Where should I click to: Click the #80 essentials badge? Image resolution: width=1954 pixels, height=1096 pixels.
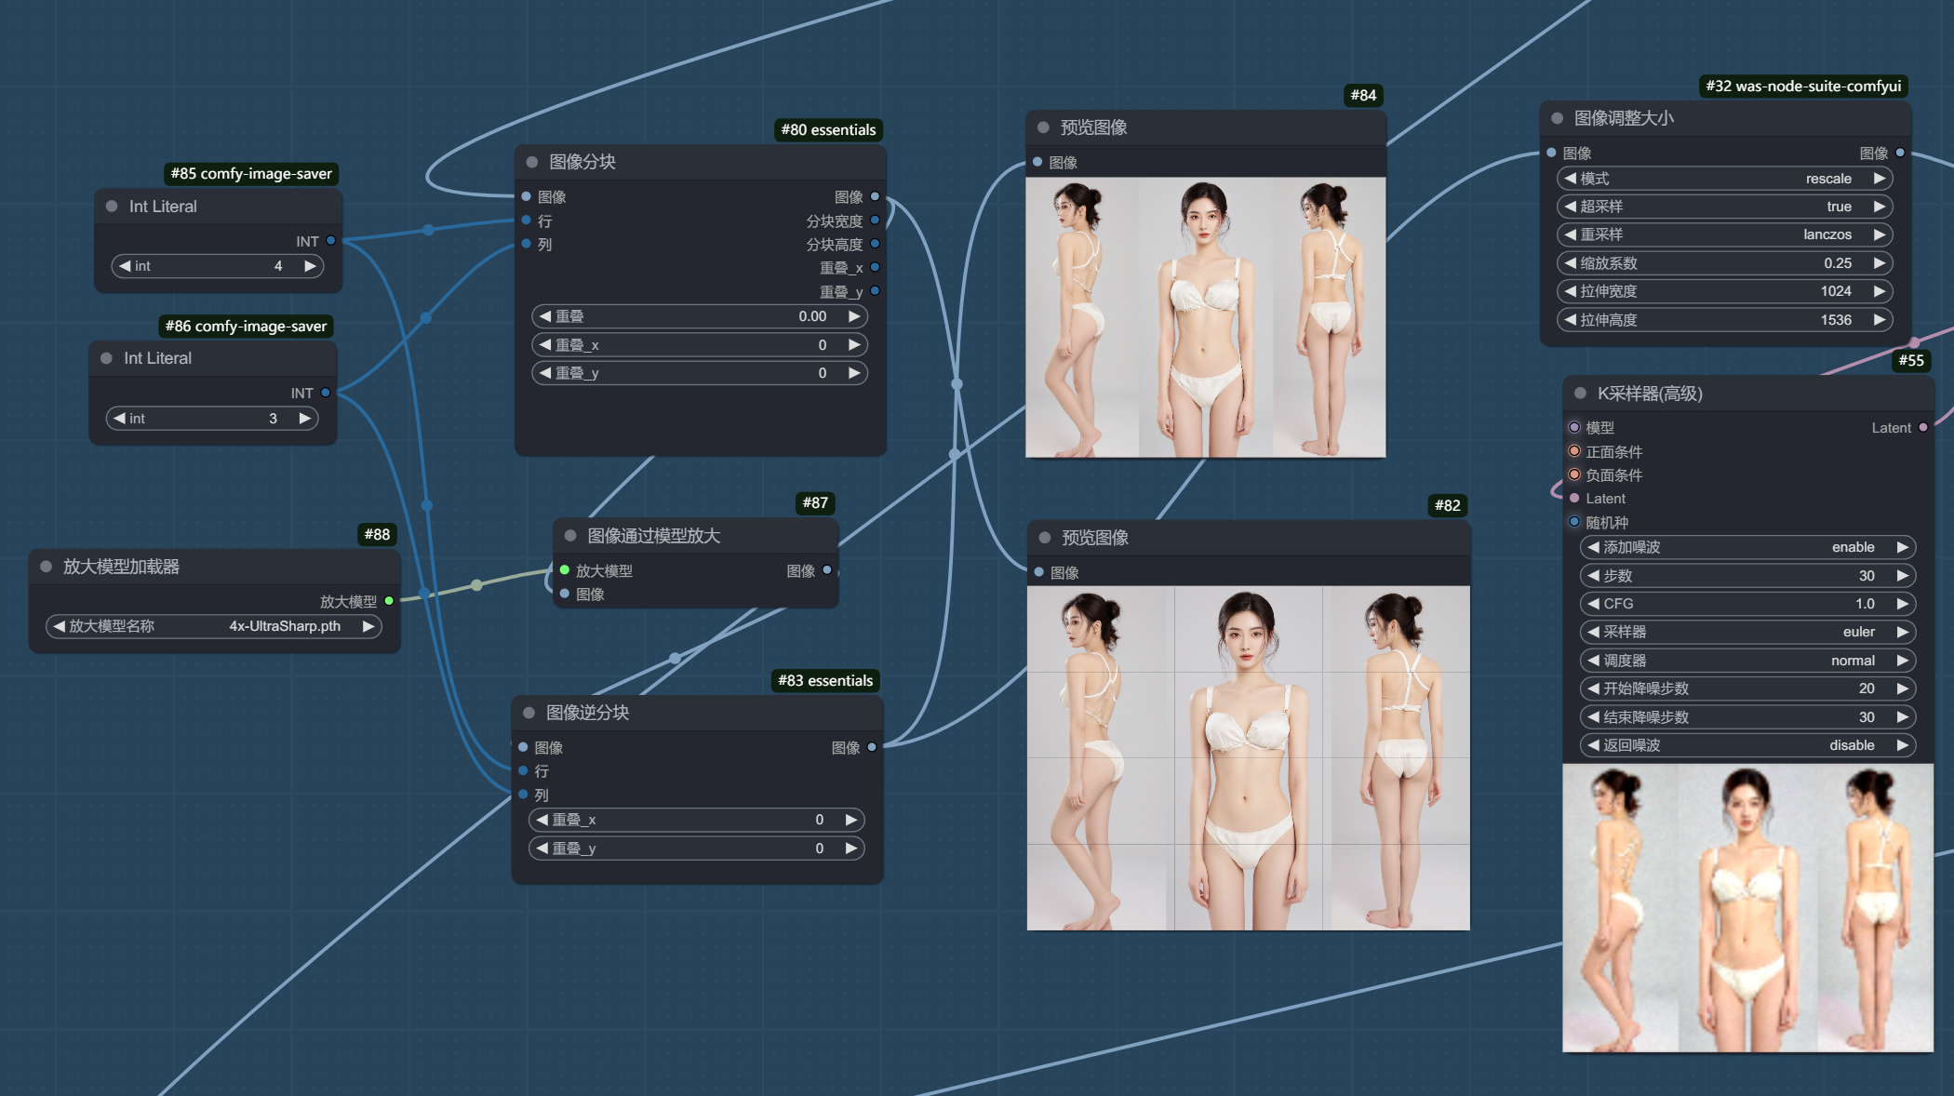[x=828, y=130]
